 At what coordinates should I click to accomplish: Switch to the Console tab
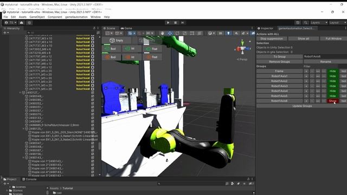(29, 179)
